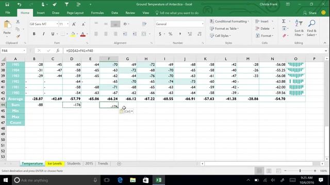Open Cell Styles menu
The height and width of the screenshot is (185, 330).
(x=220, y=35)
